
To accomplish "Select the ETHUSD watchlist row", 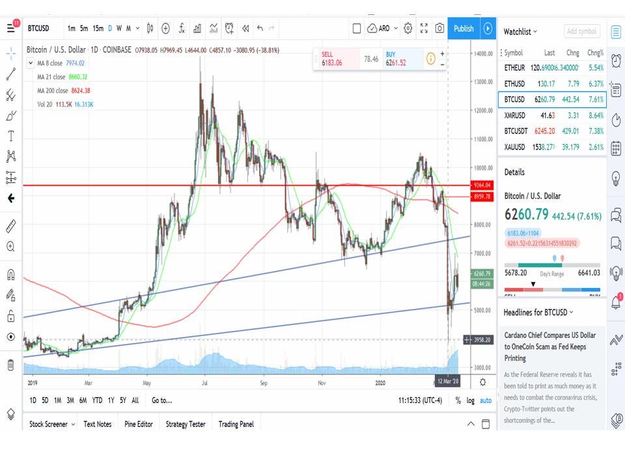I will click(553, 84).
